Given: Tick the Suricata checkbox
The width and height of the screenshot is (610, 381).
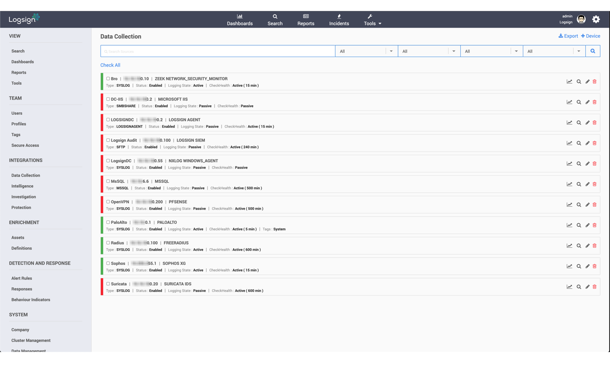Looking at the screenshot, I should (x=108, y=283).
